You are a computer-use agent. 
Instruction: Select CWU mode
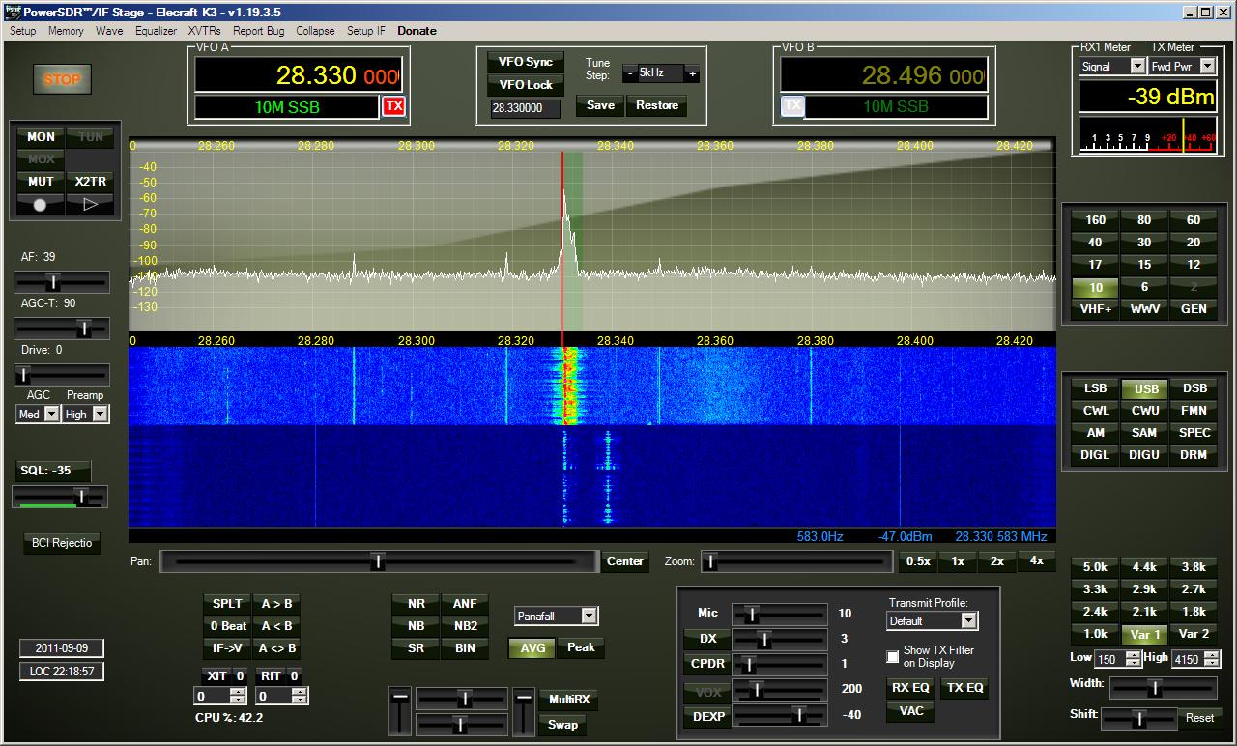coord(1144,411)
